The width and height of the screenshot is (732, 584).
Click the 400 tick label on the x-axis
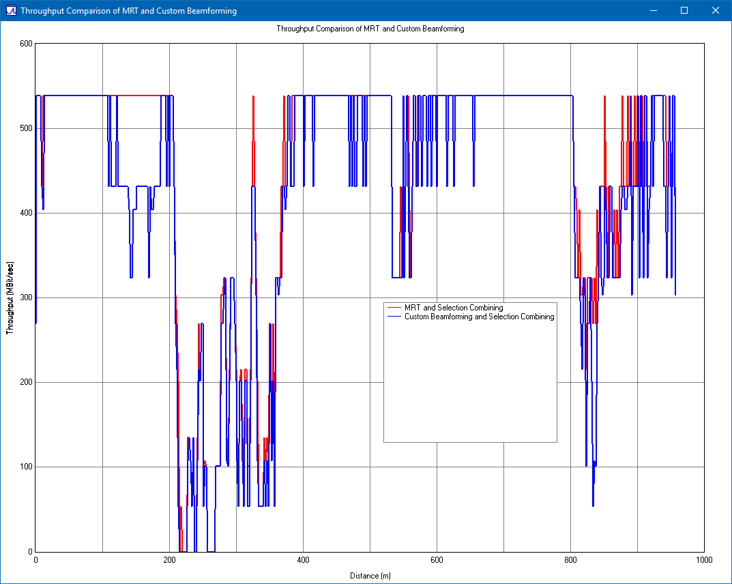pyautogui.click(x=303, y=559)
